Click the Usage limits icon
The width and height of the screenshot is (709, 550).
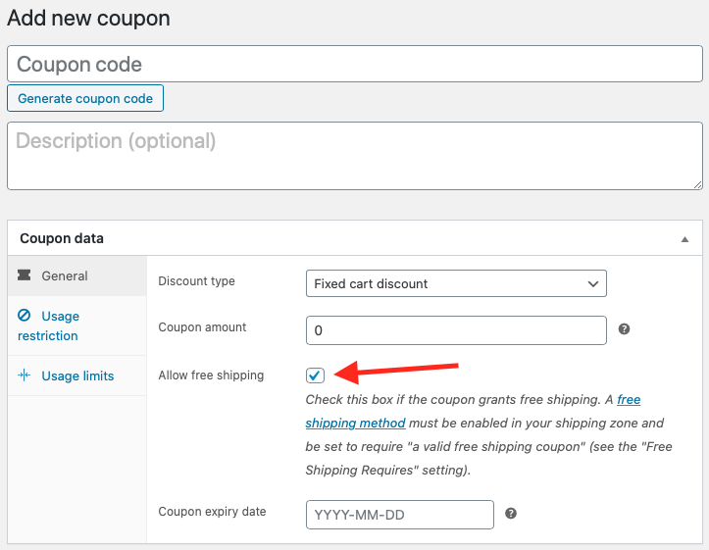coord(25,375)
